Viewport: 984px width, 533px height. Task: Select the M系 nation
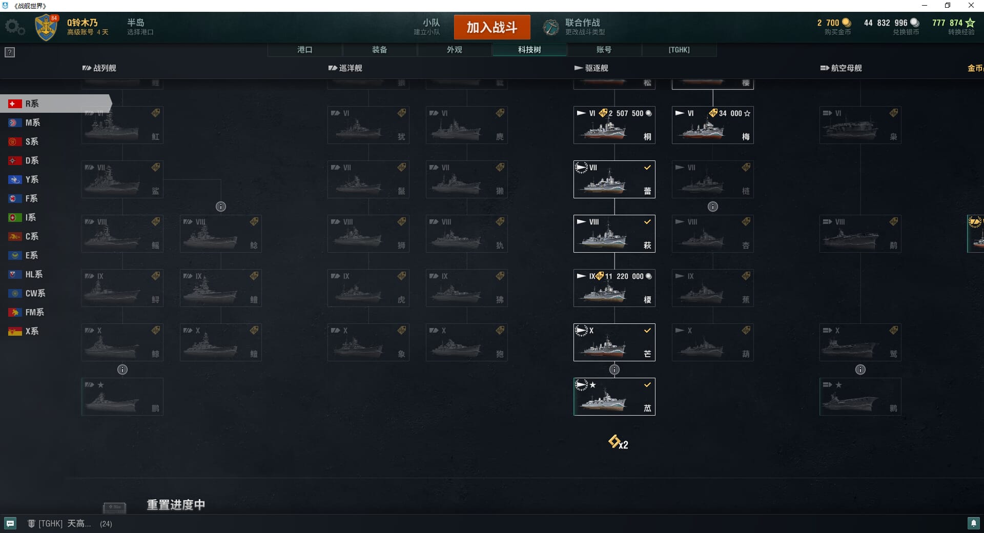32,122
